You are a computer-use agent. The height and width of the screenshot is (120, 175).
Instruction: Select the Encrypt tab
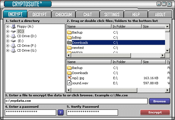15,14
